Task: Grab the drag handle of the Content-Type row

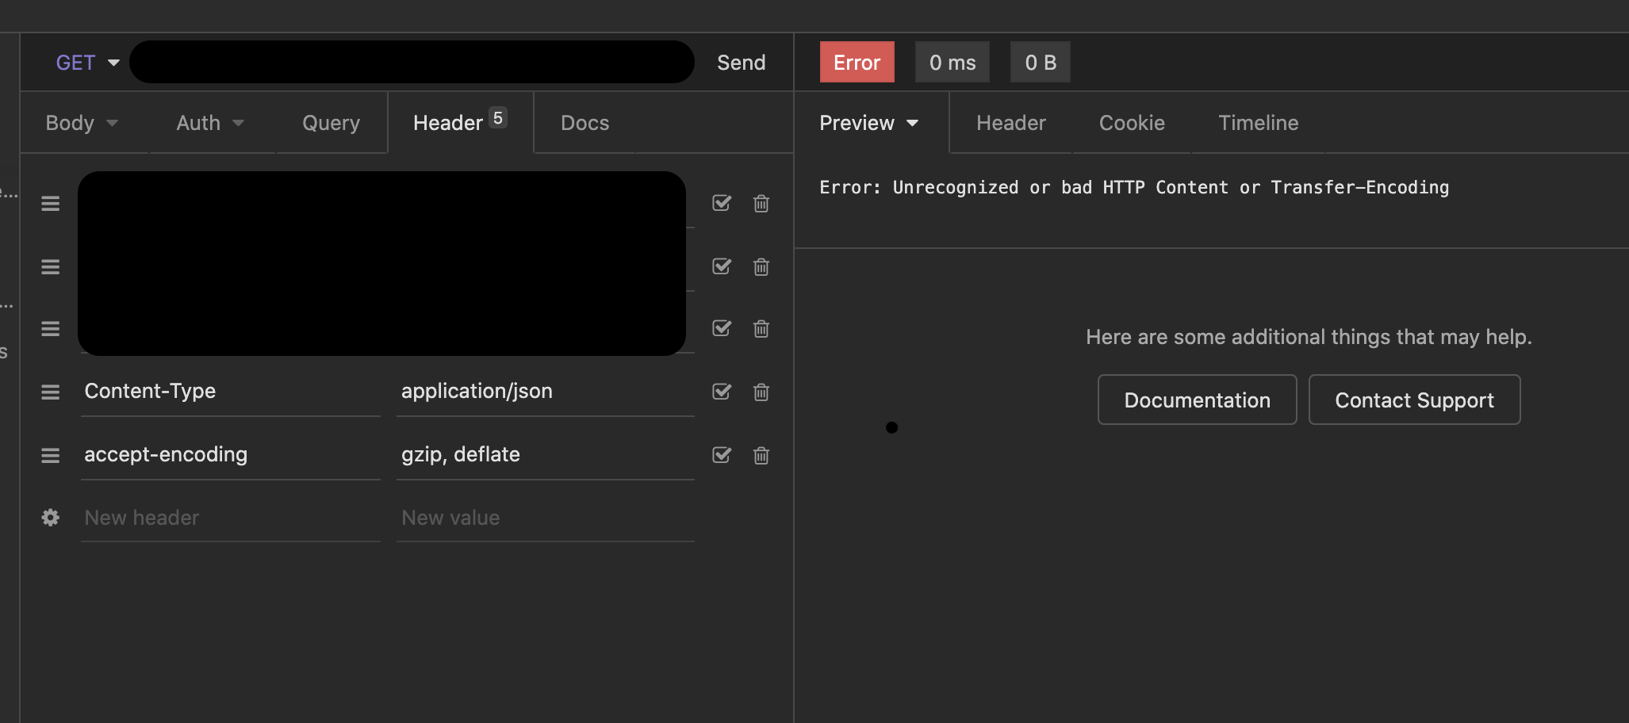Action: 51,392
